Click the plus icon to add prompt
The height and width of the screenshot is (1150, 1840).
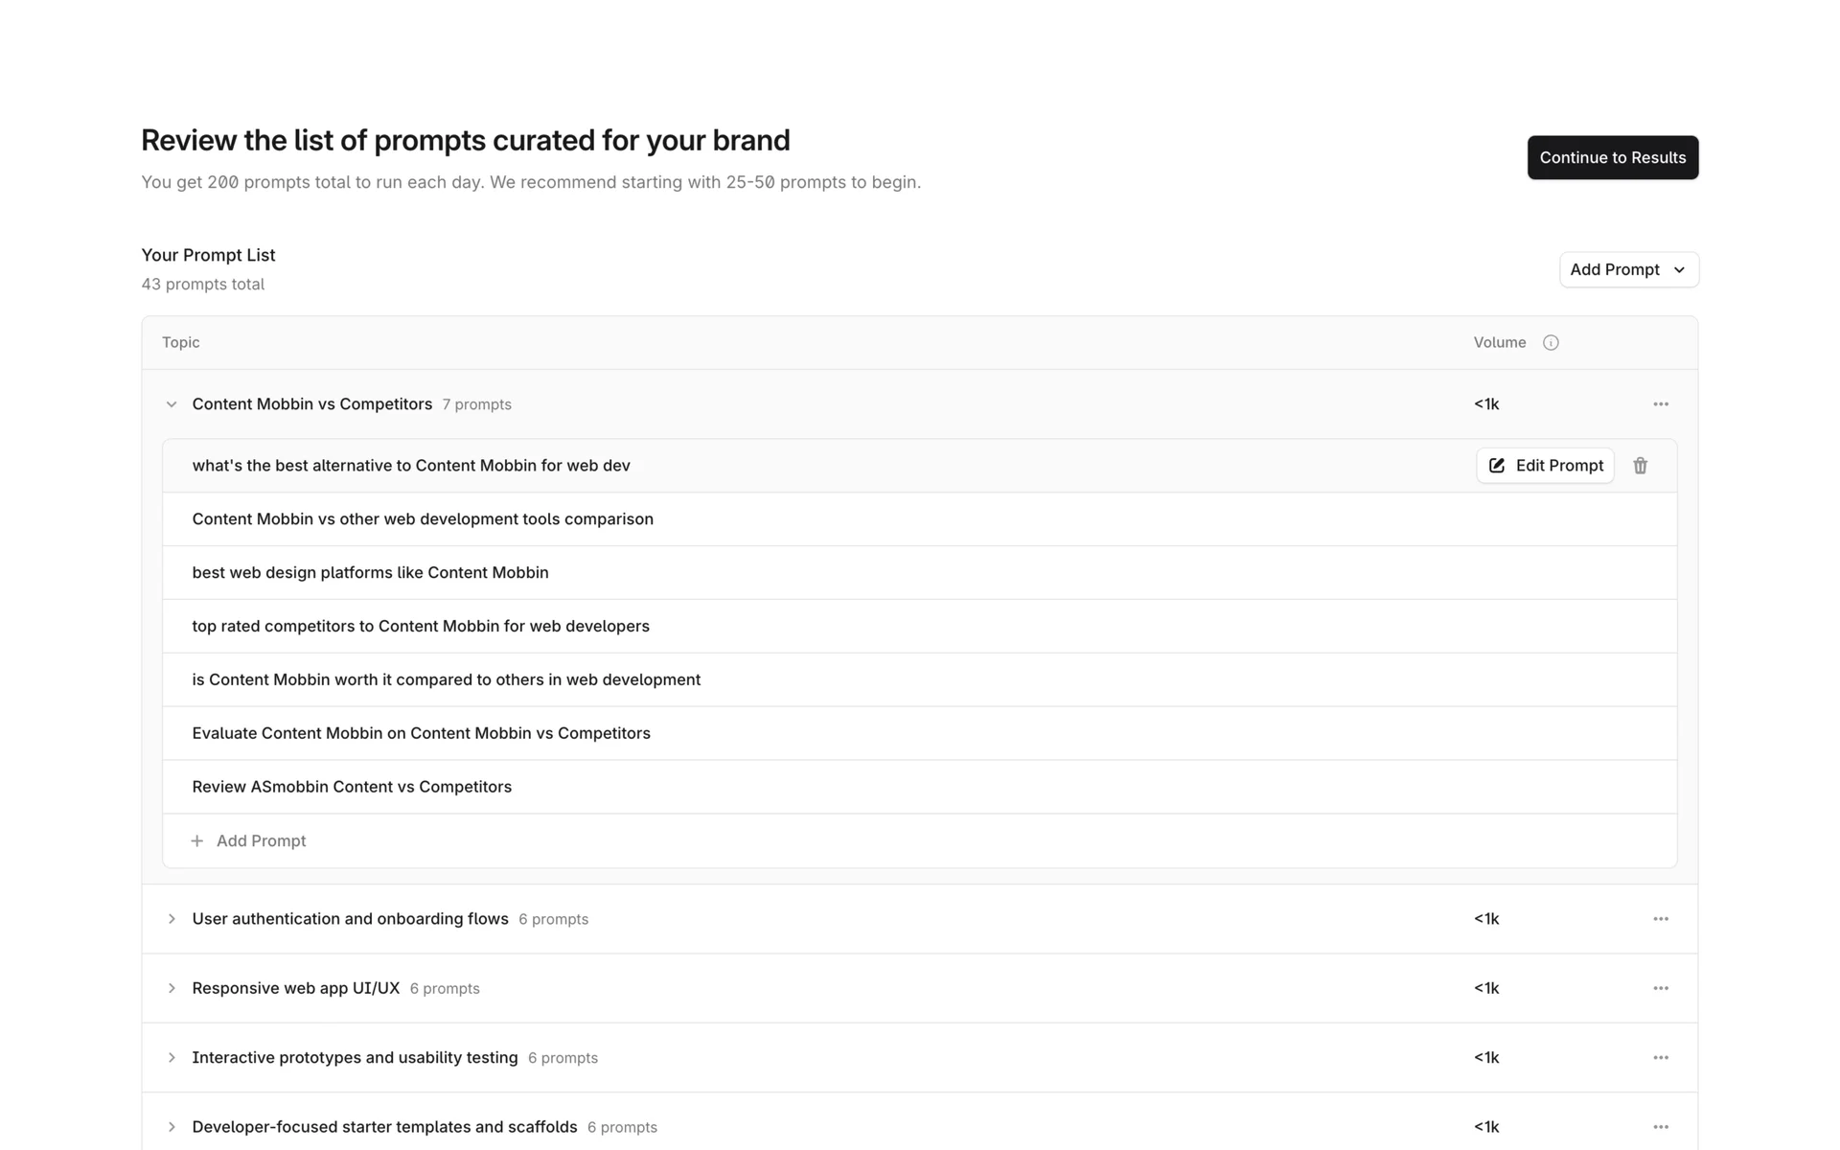tap(197, 840)
